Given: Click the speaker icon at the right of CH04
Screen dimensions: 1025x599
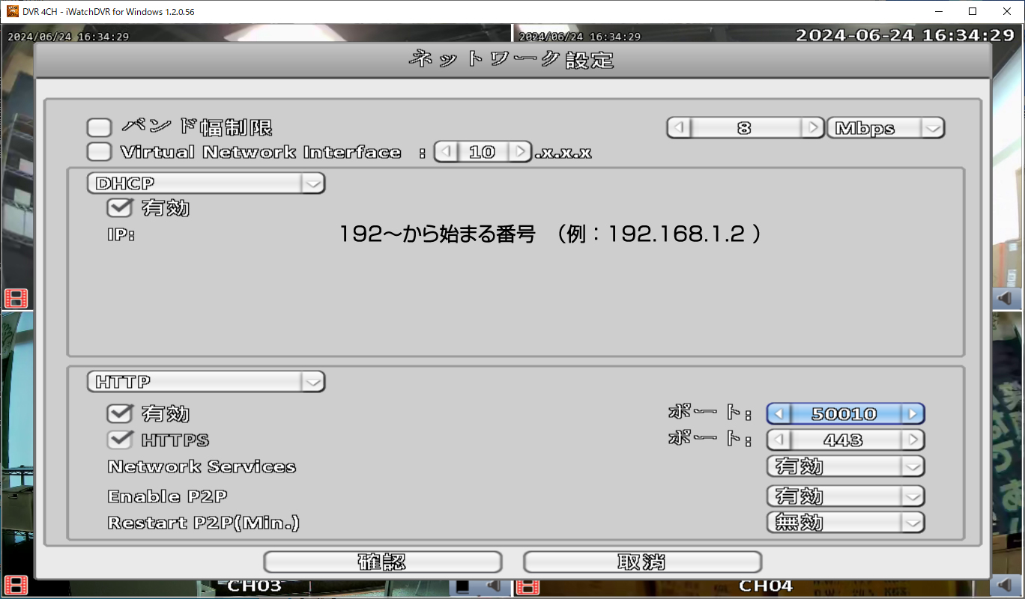Looking at the screenshot, I should point(1005,585).
